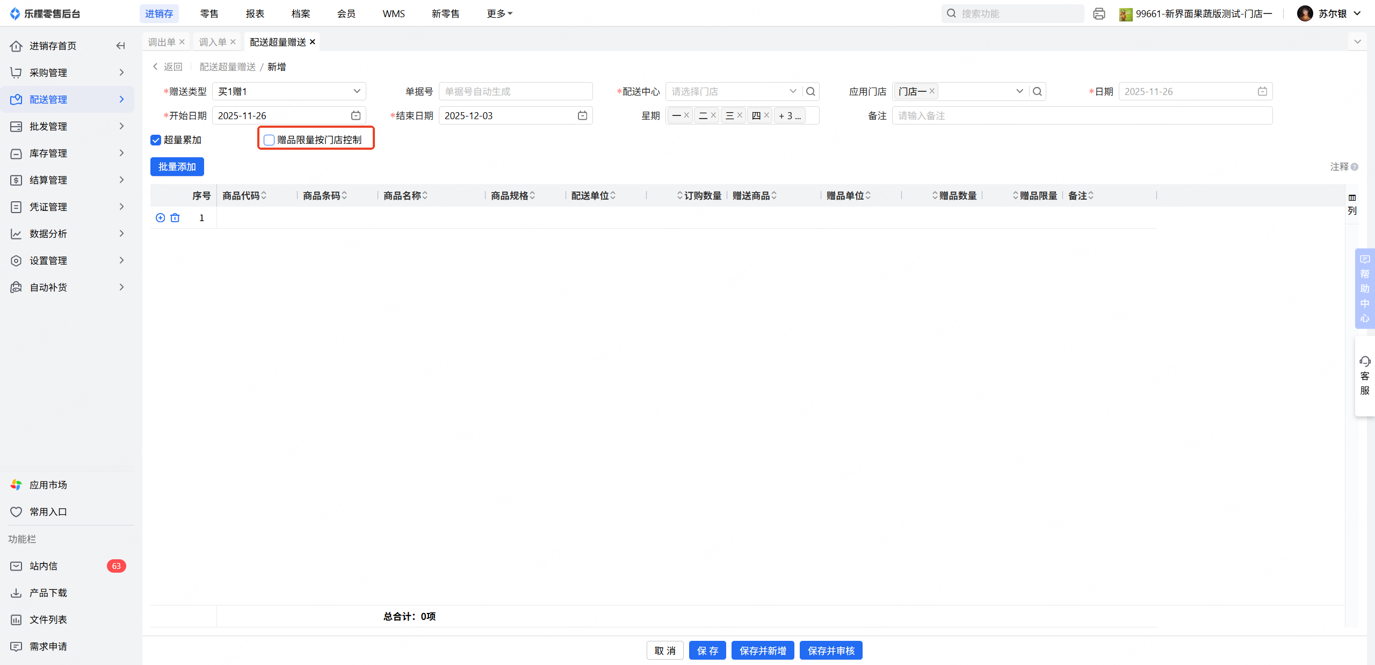
Task: Click the search icon beside 配送中心 field
Action: pos(810,91)
